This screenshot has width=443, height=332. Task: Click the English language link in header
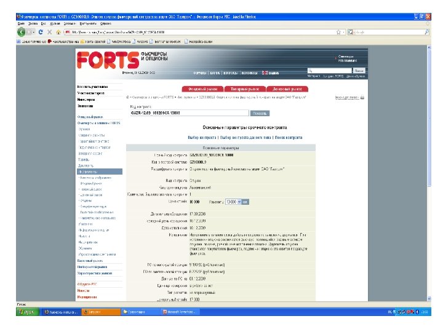[x=273, y=73]
